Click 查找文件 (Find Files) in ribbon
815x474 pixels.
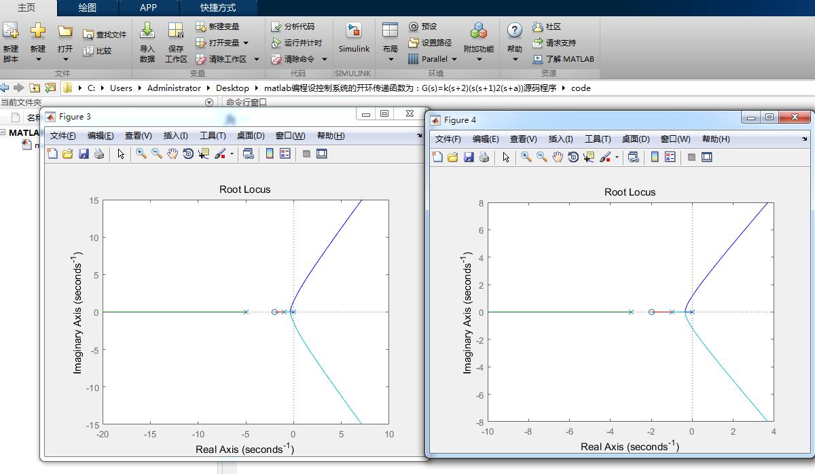click(x=105, y=35)
